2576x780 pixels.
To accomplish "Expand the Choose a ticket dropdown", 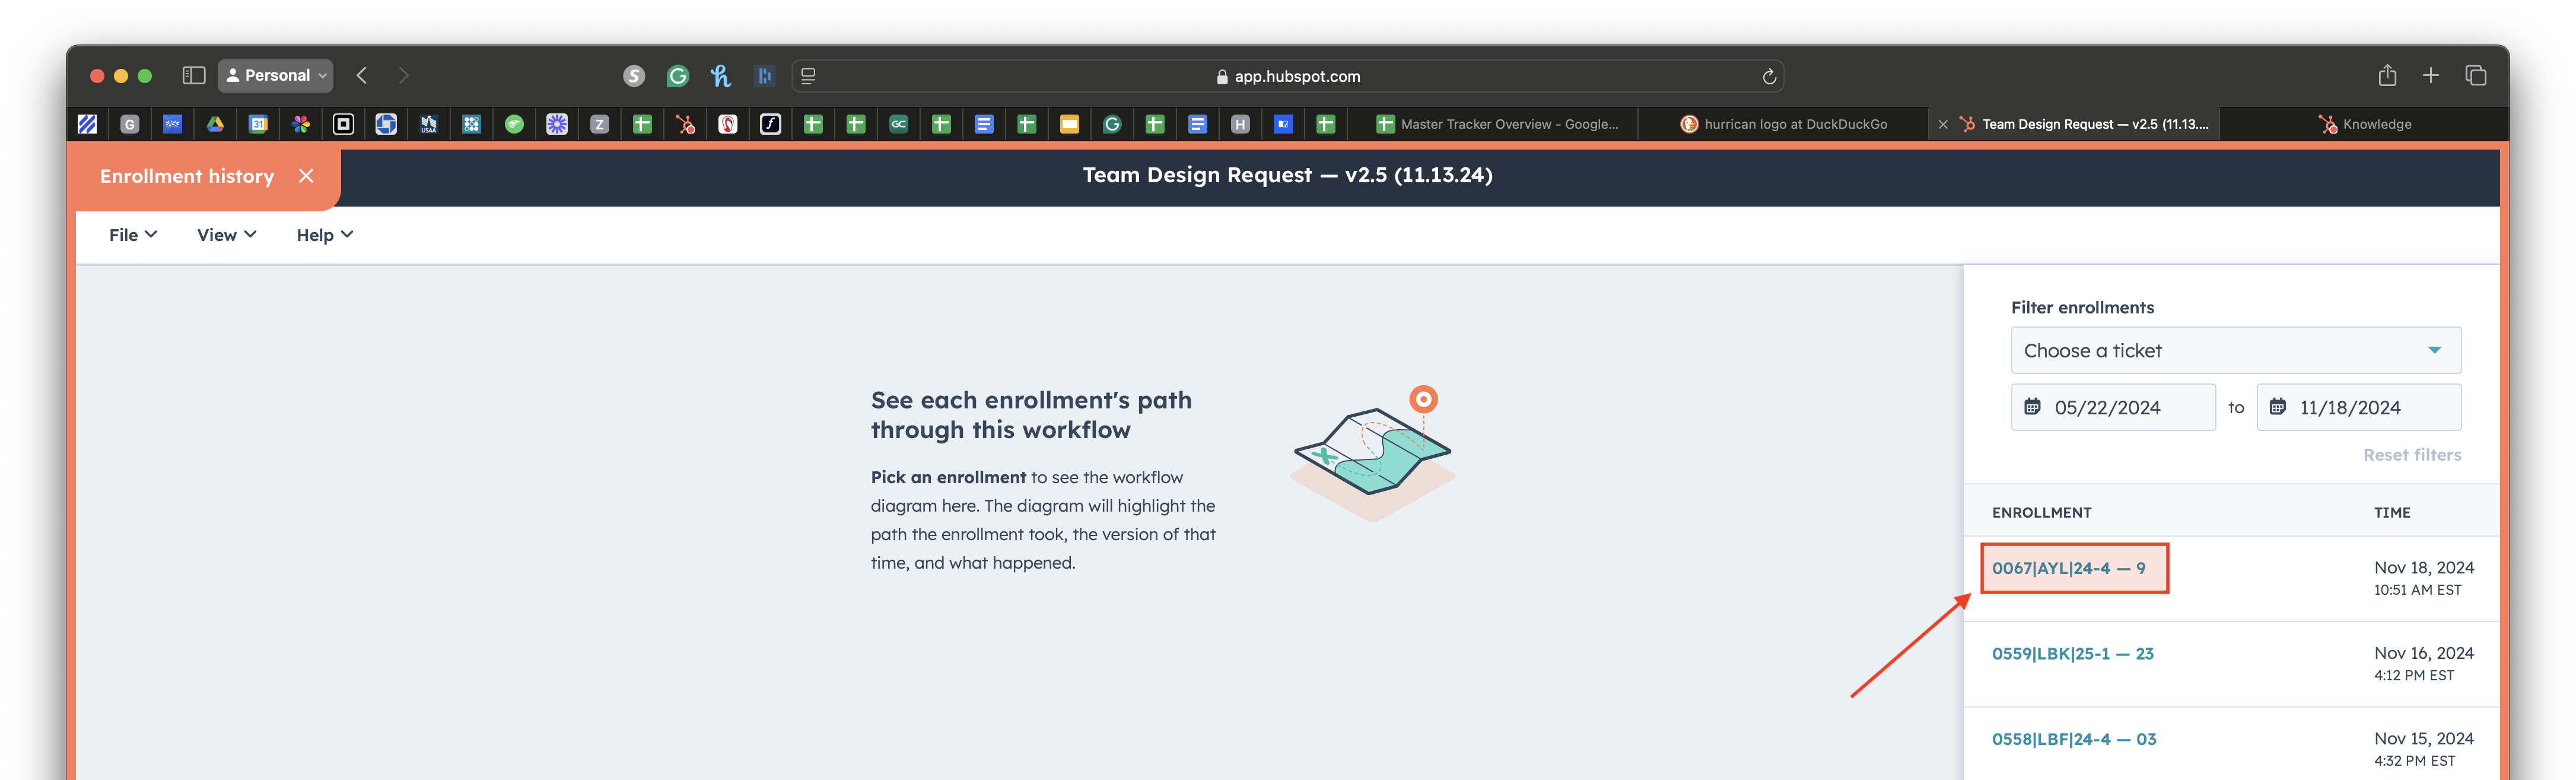I will click(2235, 351).
